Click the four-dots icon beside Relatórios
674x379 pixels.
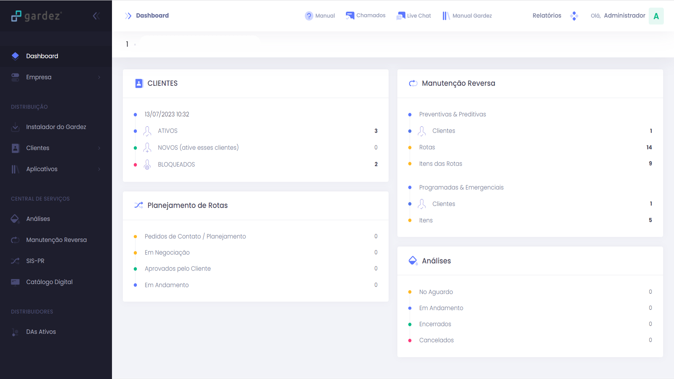pos(574,16)
